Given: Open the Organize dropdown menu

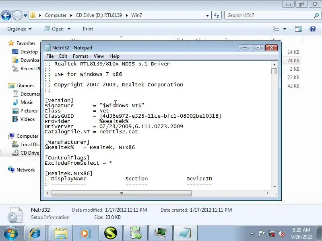Looking at the screenshot, I should [19, 29].
